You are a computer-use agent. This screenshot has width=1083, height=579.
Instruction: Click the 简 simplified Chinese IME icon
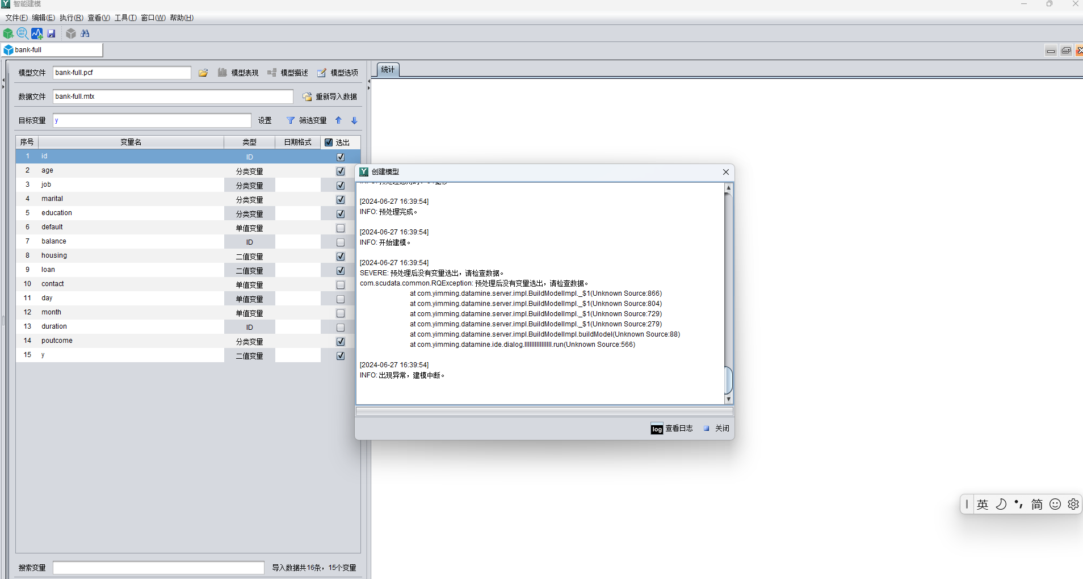[1037, 504]
